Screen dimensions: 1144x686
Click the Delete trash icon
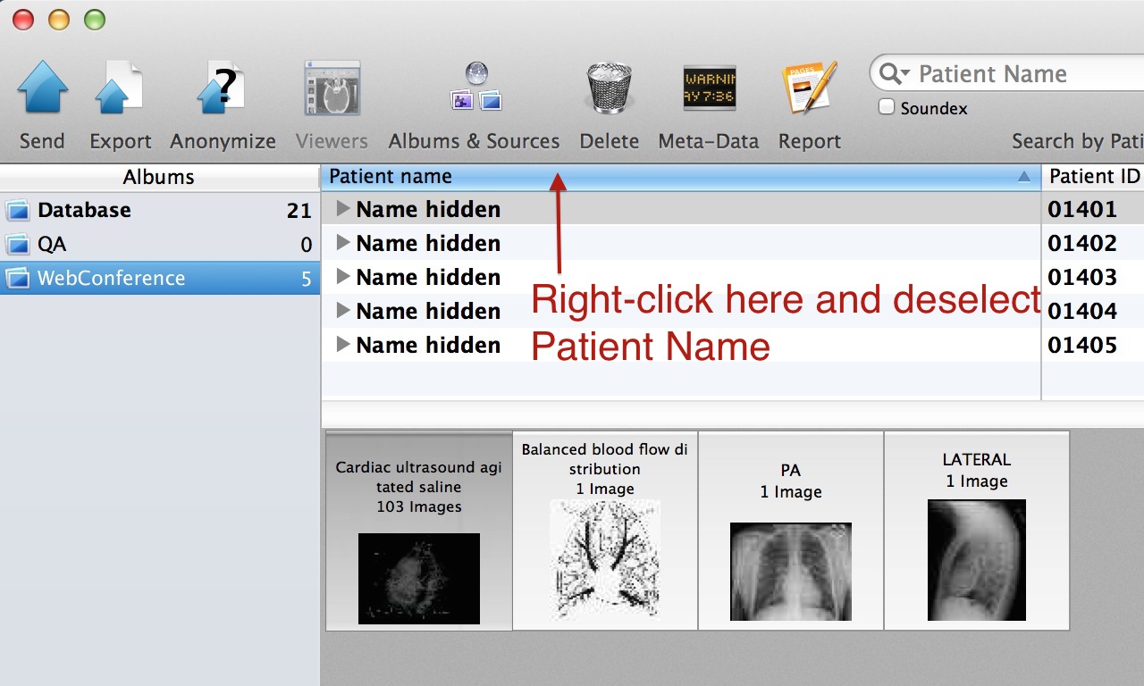click(610, 88)
